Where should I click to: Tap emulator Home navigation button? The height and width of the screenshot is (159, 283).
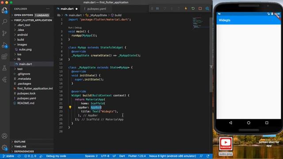(x=249, y=123)
